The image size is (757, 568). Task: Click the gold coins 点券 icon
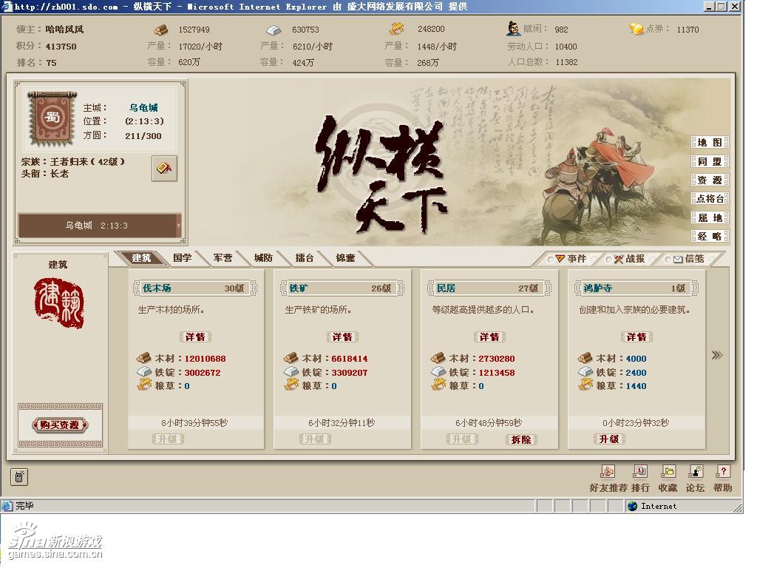pos(637,29)
